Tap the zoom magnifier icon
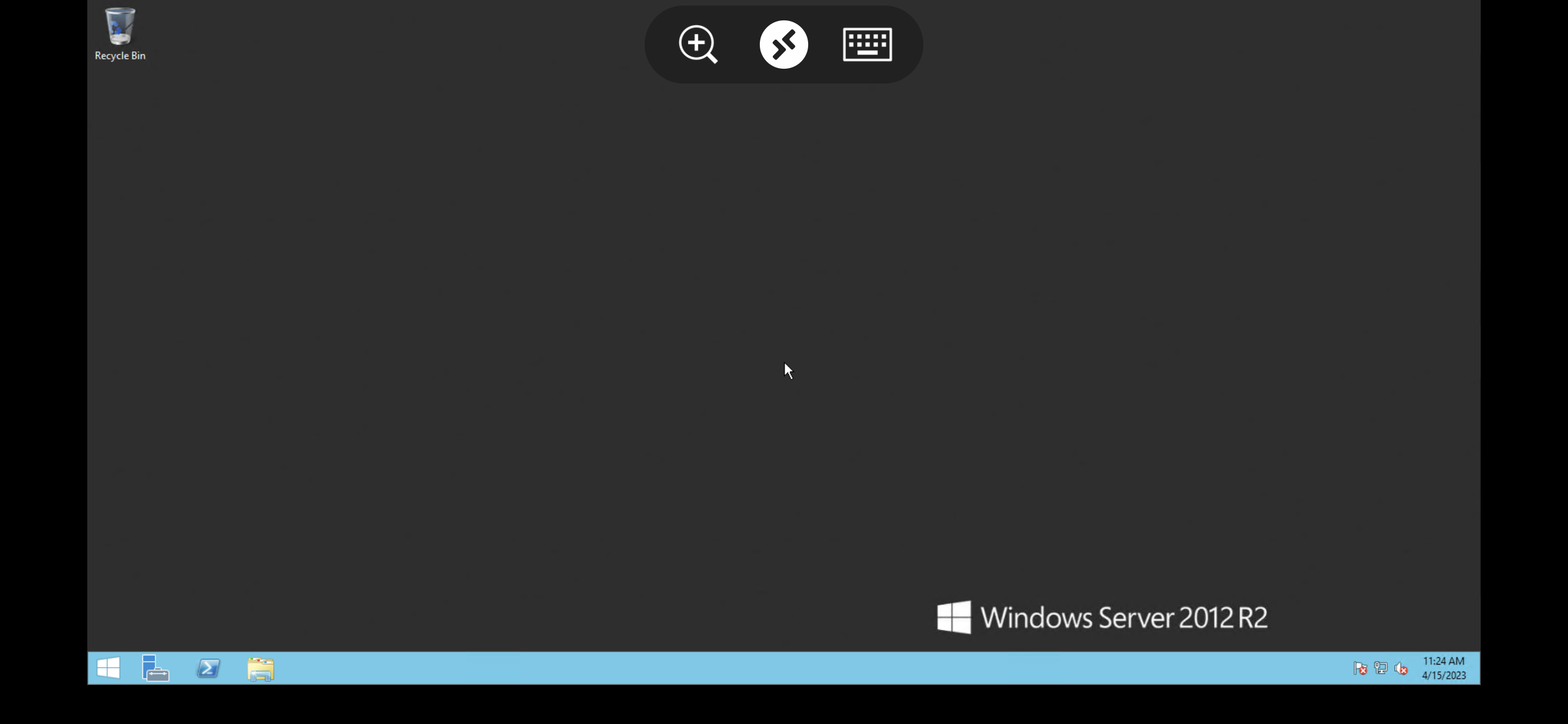The image size is (1568, 724). pyautogui.click(x=698, y=45)
